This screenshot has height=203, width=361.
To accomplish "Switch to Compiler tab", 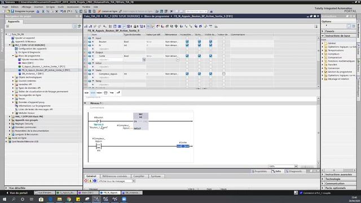I will [139, 176].
